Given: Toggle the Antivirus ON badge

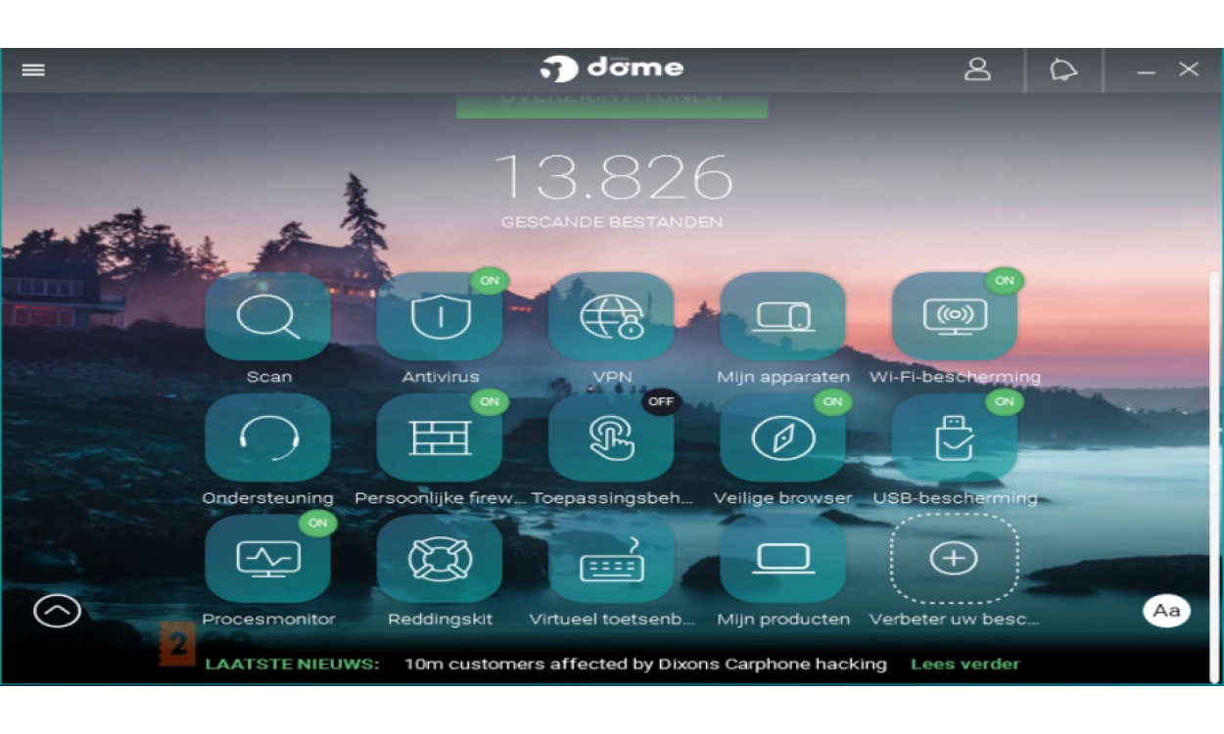Looking at the screenshot, I should click(x=490, y=281).
